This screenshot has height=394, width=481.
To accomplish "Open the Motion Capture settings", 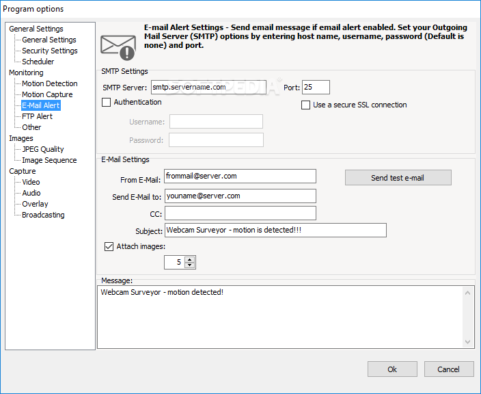I will (47, 94).
